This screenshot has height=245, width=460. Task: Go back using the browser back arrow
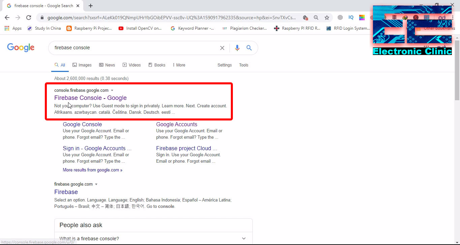(7, 18)
